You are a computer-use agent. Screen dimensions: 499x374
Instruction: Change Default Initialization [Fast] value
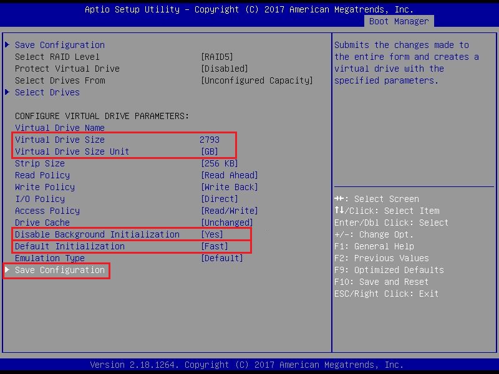pos(214,246)
